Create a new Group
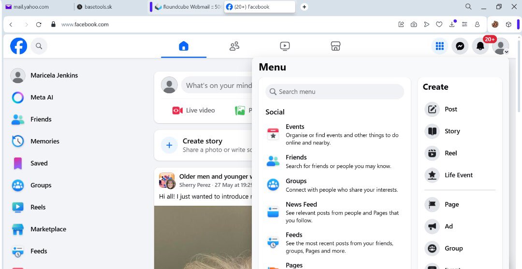This screenshot has width=522, height=269. pyautogui.click(x=460, y=248)
